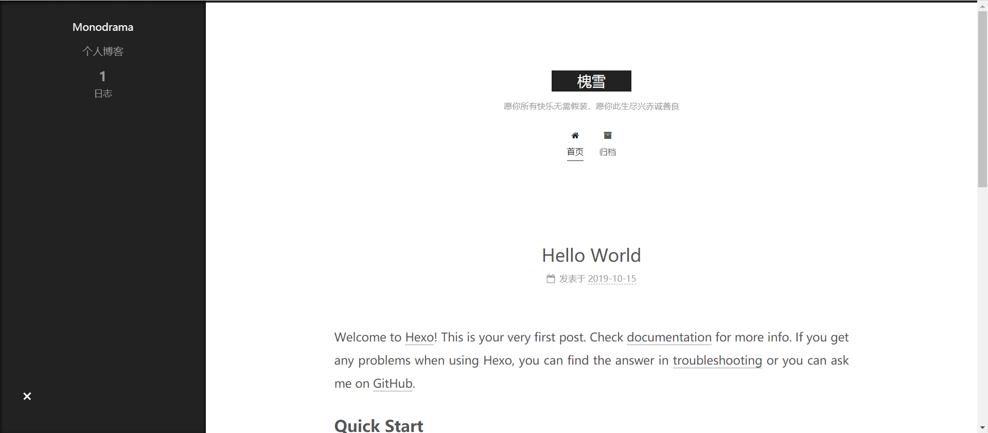Click the scrollbar down arrow
The image size is (988, 433).
[982, 428]
